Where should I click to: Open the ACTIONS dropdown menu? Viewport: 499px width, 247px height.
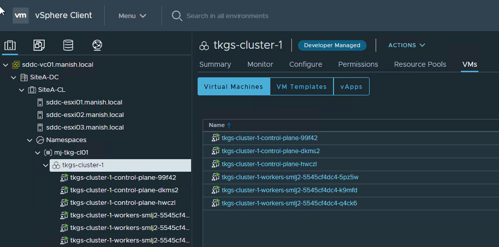coord(406,45)
